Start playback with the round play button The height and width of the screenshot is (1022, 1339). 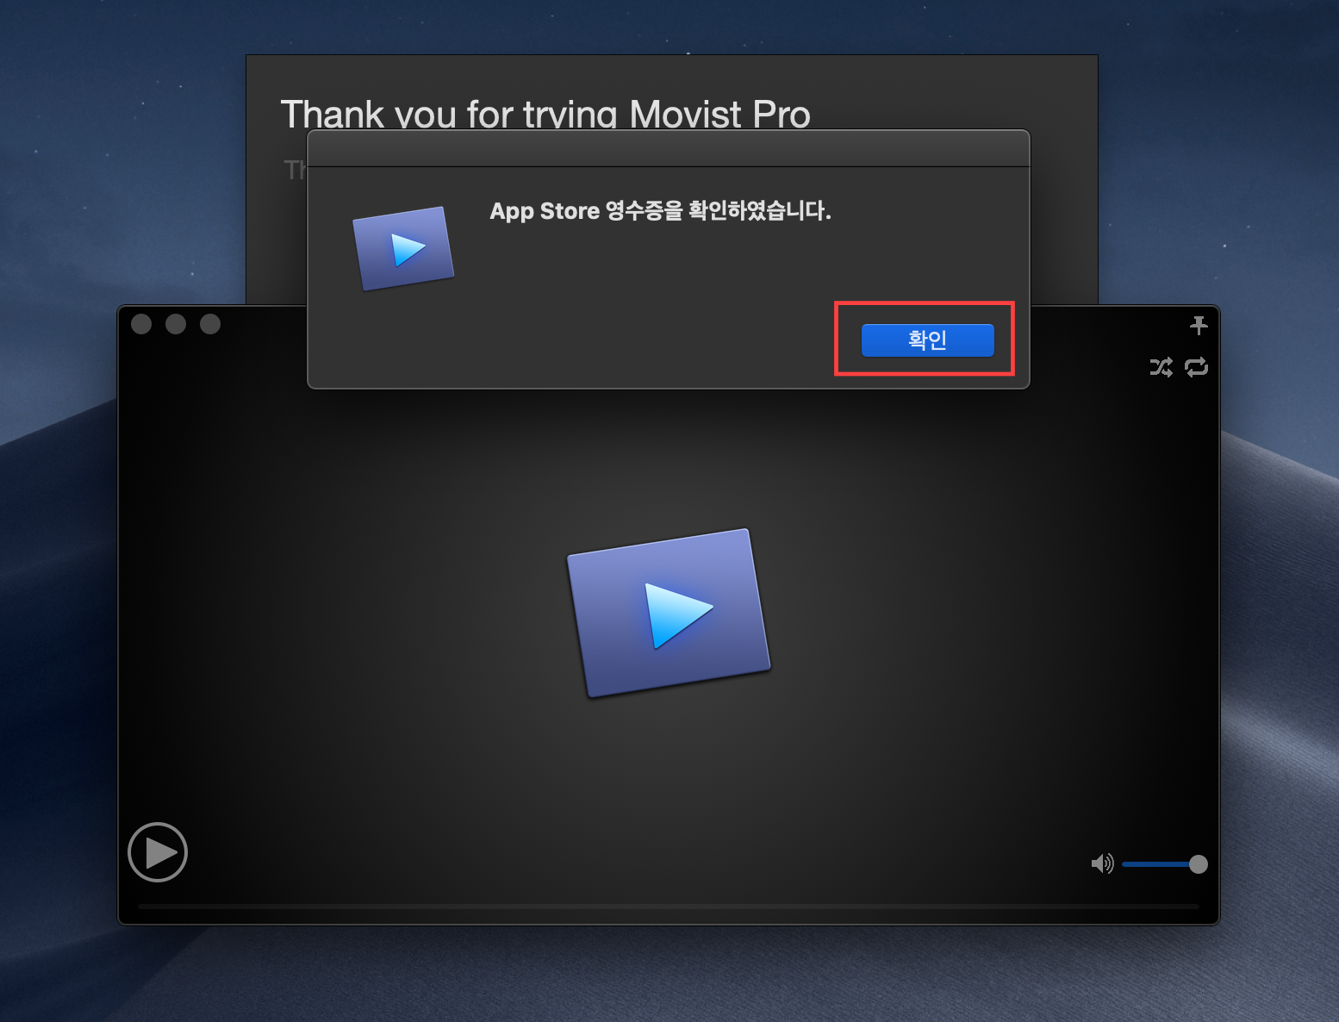pyautogui.click(x=158, y=852)
